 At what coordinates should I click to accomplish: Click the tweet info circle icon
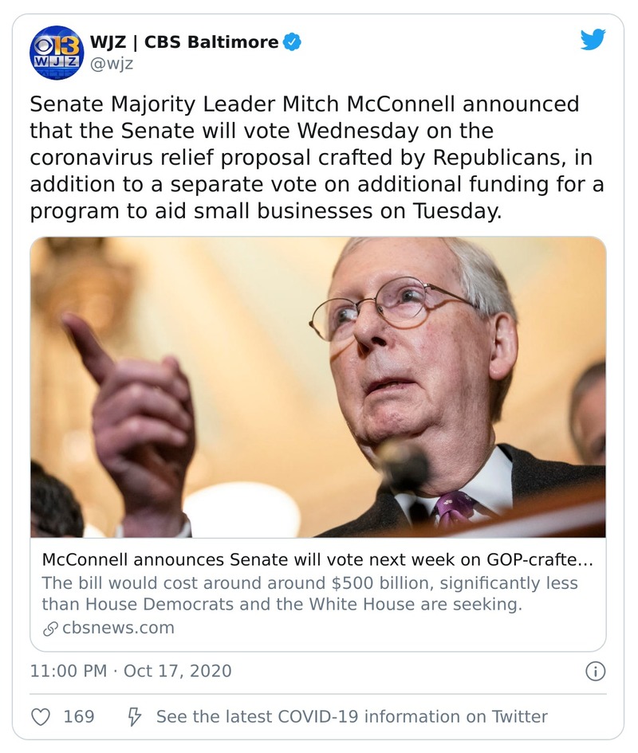pos(595,671)
